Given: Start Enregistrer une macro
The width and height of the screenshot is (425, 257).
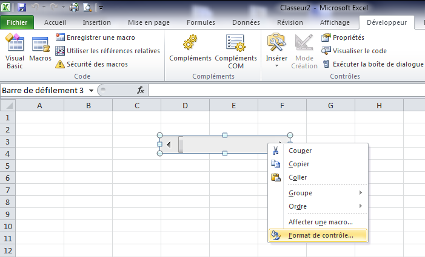Looking at the screenshot, I should click(x=101, y=37).
